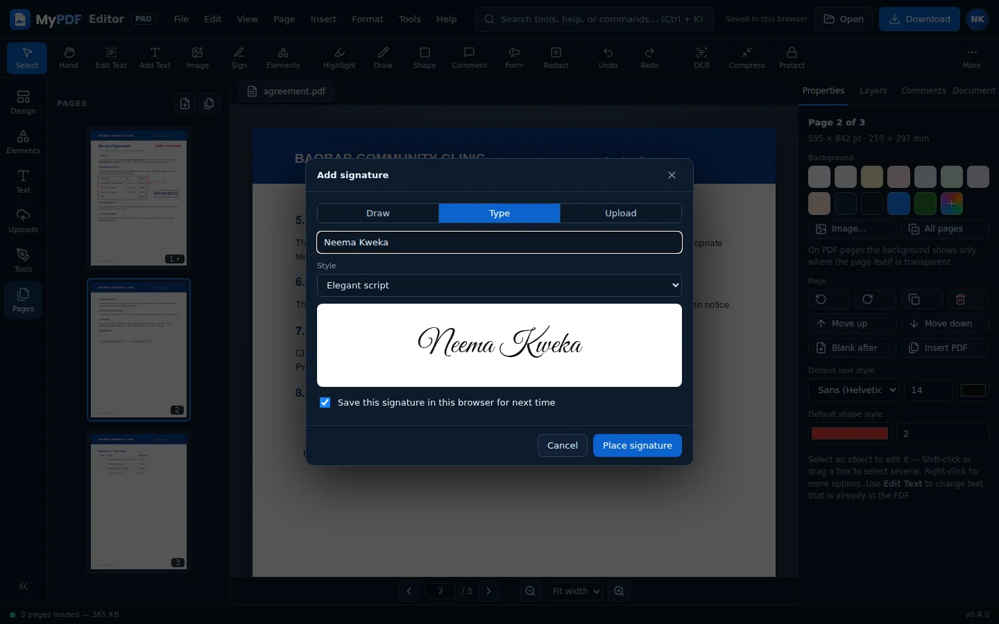The image size is (999, 624).
Task: Select the blue background swatch
Action: (898, 204)
